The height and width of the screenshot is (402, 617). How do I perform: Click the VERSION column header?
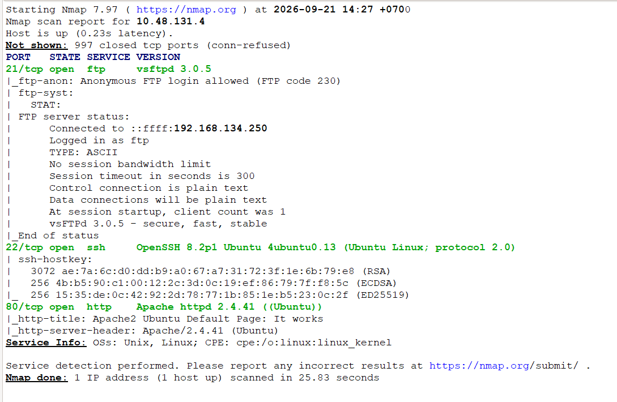coord(158,57)
